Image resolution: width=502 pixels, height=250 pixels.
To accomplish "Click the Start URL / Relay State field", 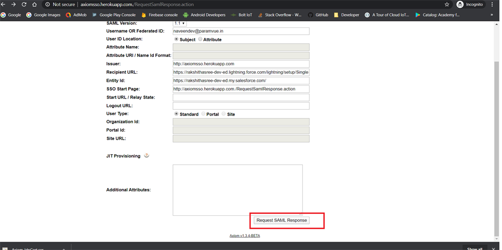I will 241,98.
